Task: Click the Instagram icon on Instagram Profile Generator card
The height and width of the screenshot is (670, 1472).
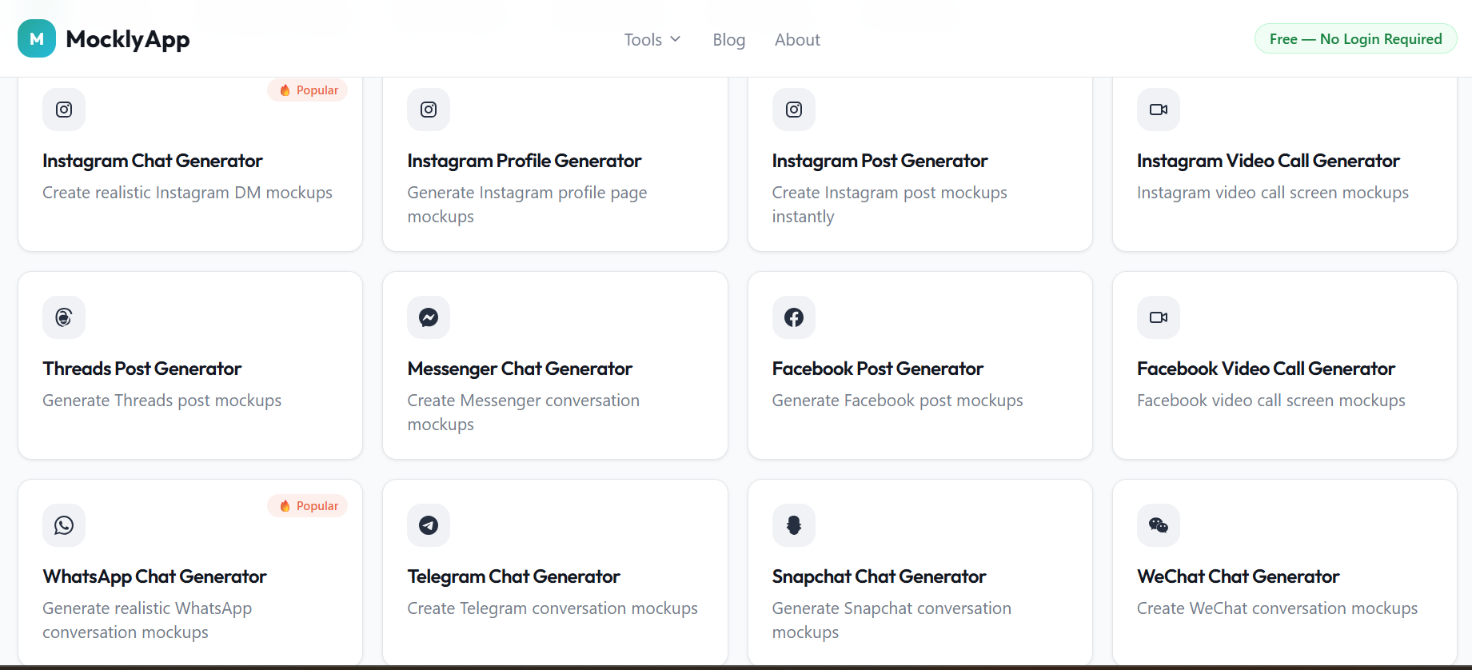Action: click(x=429, y=110)
